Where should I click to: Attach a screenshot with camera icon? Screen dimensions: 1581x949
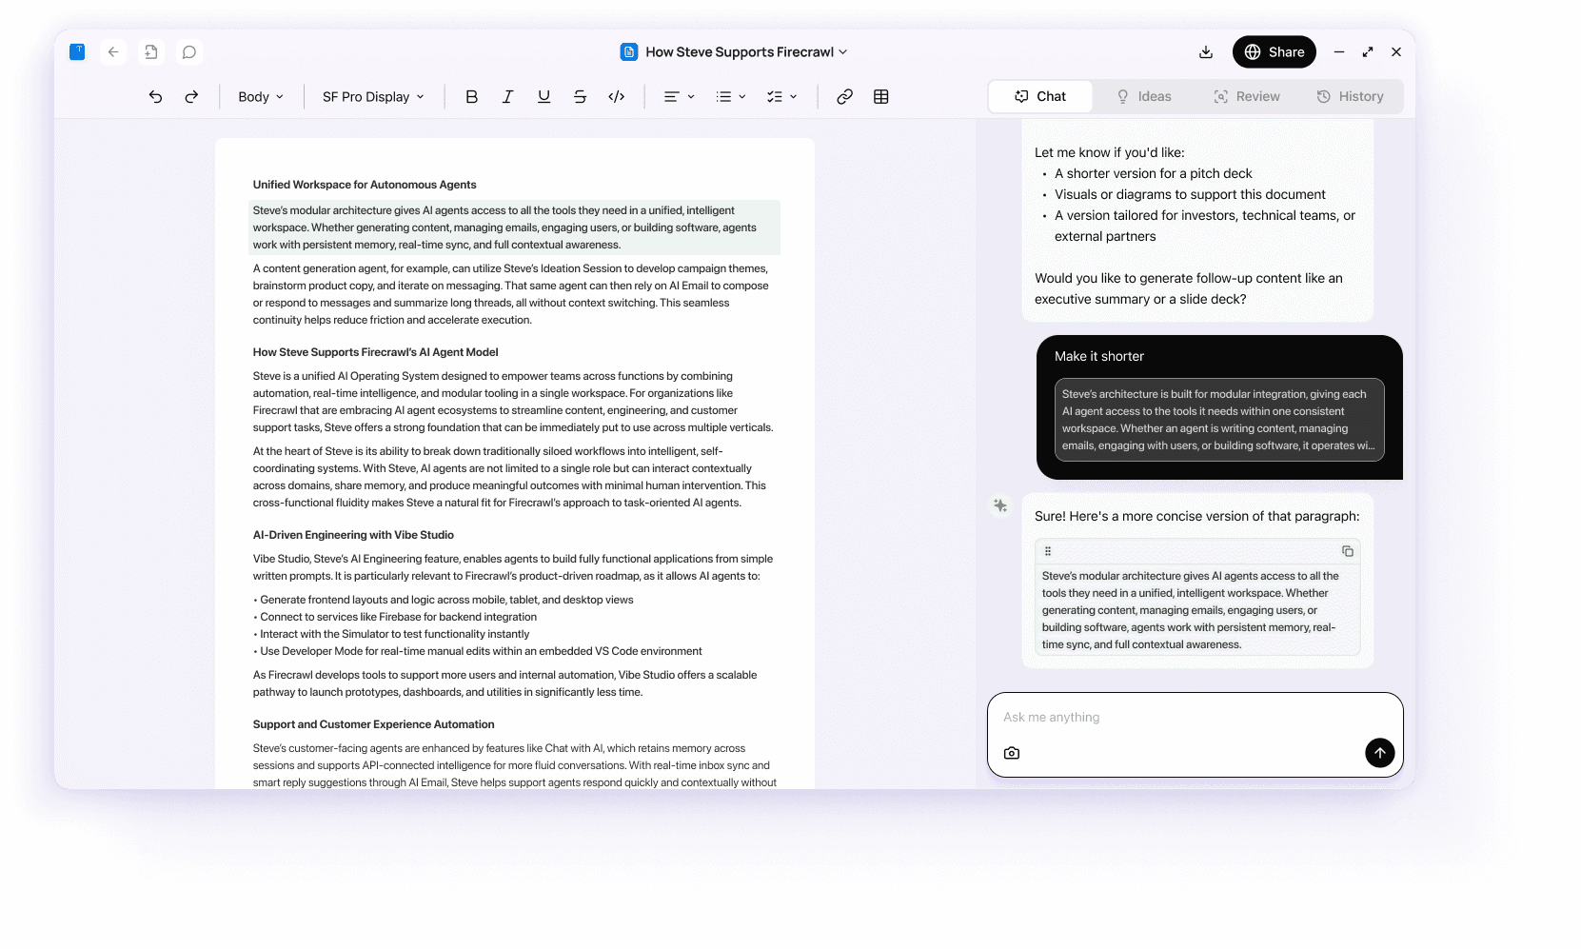pos(1012,753)
